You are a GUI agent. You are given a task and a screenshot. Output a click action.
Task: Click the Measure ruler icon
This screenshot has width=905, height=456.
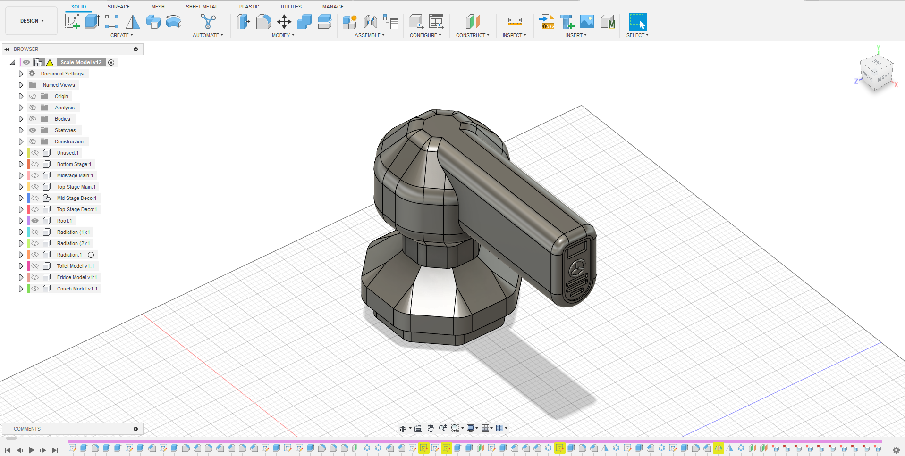[x=515, y=22]
